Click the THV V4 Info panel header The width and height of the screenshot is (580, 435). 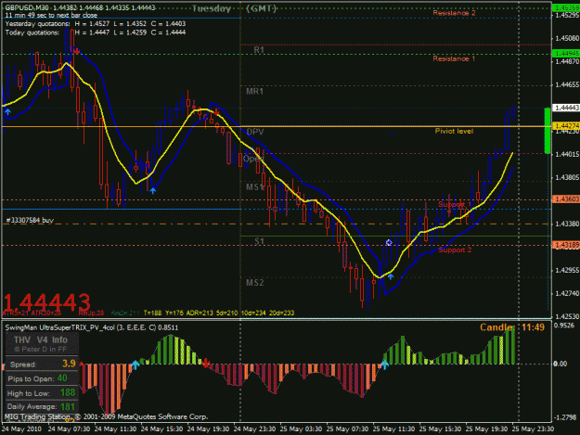41,339
